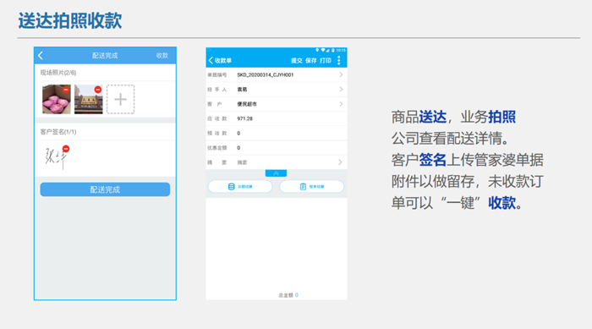592x329 pixels.
Task: Click the blue 配送完成 button
Action: pyautogui.click(x=105, y=189)
